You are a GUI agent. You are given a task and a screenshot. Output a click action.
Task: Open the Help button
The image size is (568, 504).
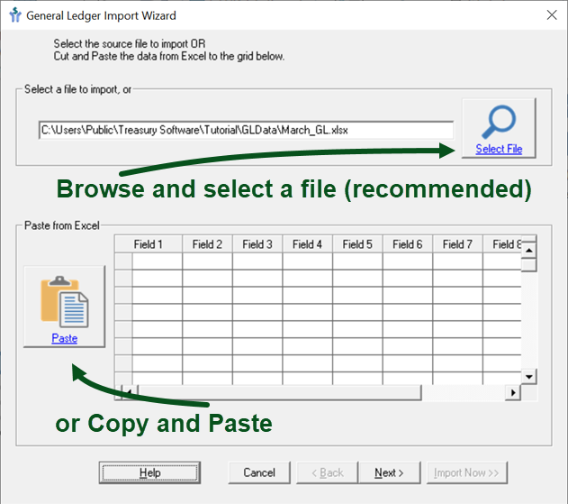tap(149, 472)
